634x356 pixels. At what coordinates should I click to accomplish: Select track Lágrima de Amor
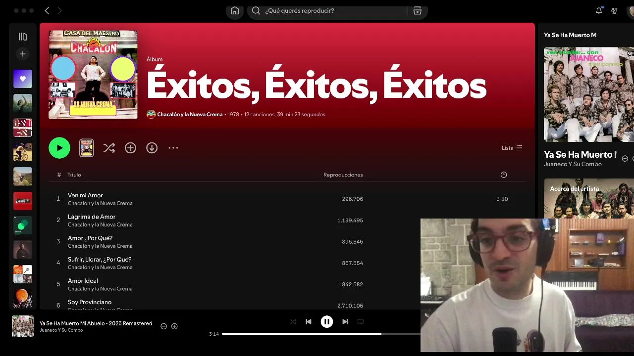click(92, 217)
